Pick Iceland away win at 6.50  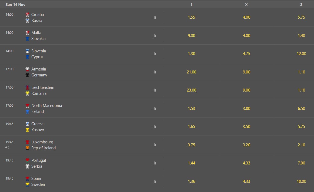pyautogui.click(x=301, y=108)
